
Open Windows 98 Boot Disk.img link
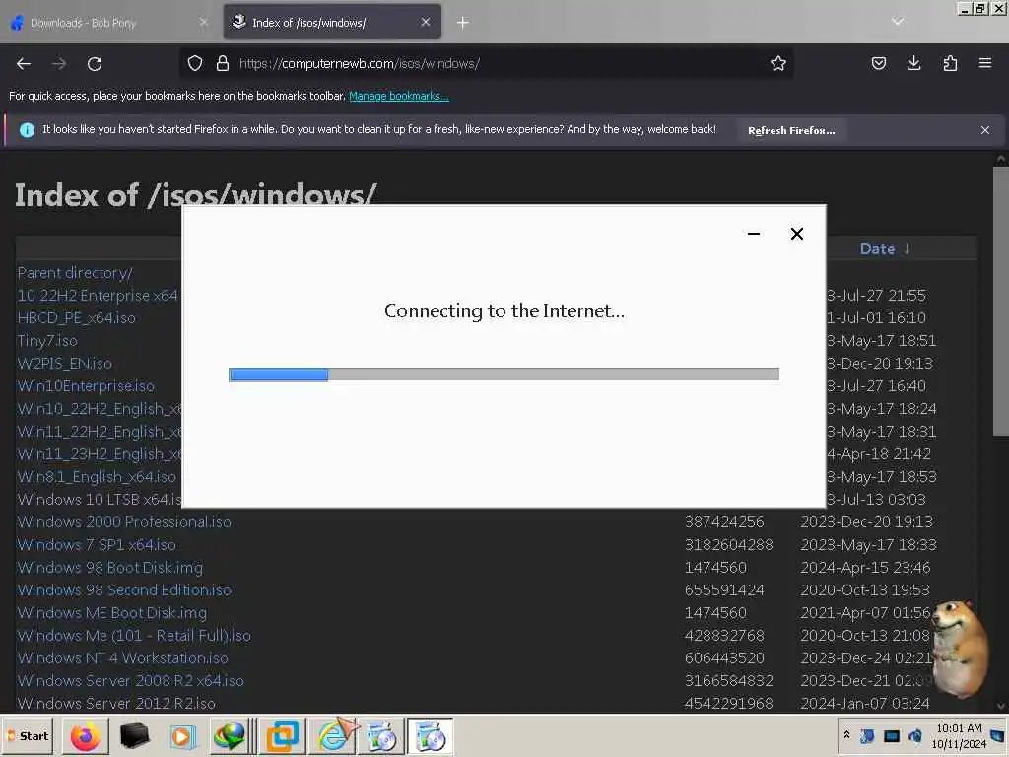(x=110, y=567)
